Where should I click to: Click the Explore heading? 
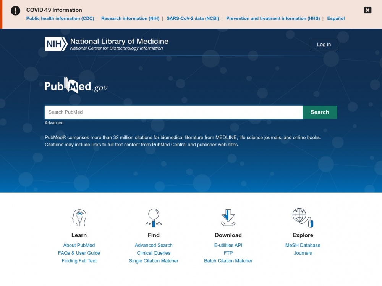tap(303, 235)
